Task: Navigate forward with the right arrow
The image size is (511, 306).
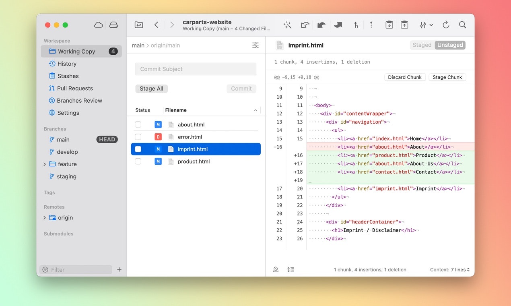Action: pos(172,25)
